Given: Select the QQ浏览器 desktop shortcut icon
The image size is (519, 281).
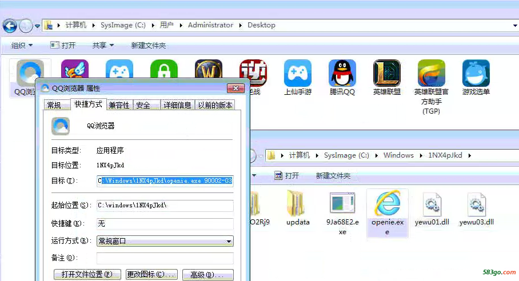Looking at the screenshot, I should click(x=30, y=73).
